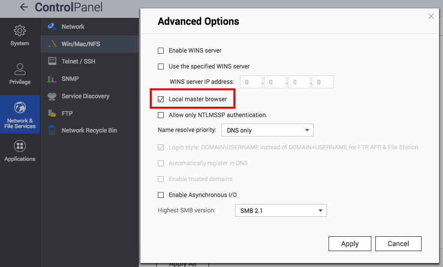Click the back arrow beside ControlPanel
Viewport: 443px width, 267px height.
(23, 7)
